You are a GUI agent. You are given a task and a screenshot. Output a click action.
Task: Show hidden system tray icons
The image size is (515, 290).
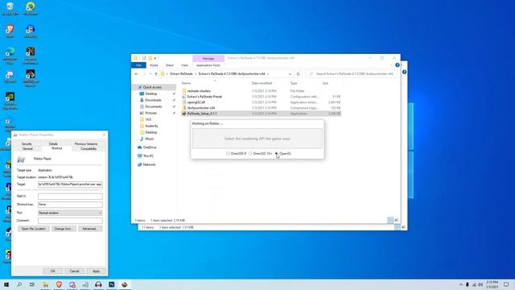click(x=461, y=284)
